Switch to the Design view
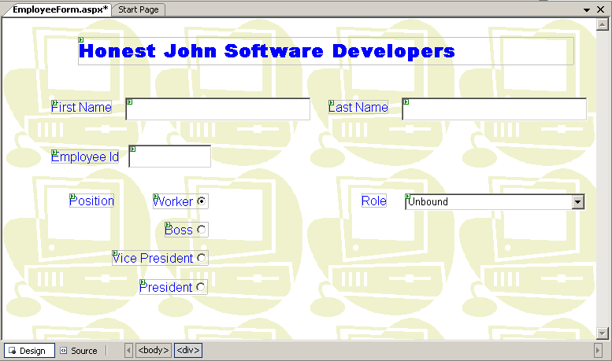612x361 pixels. pos(29,351)
